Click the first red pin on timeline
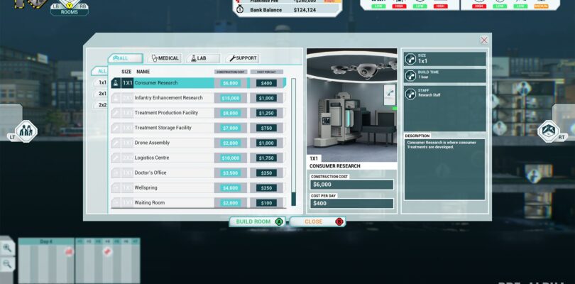575x284 pixels. point(69,252)
